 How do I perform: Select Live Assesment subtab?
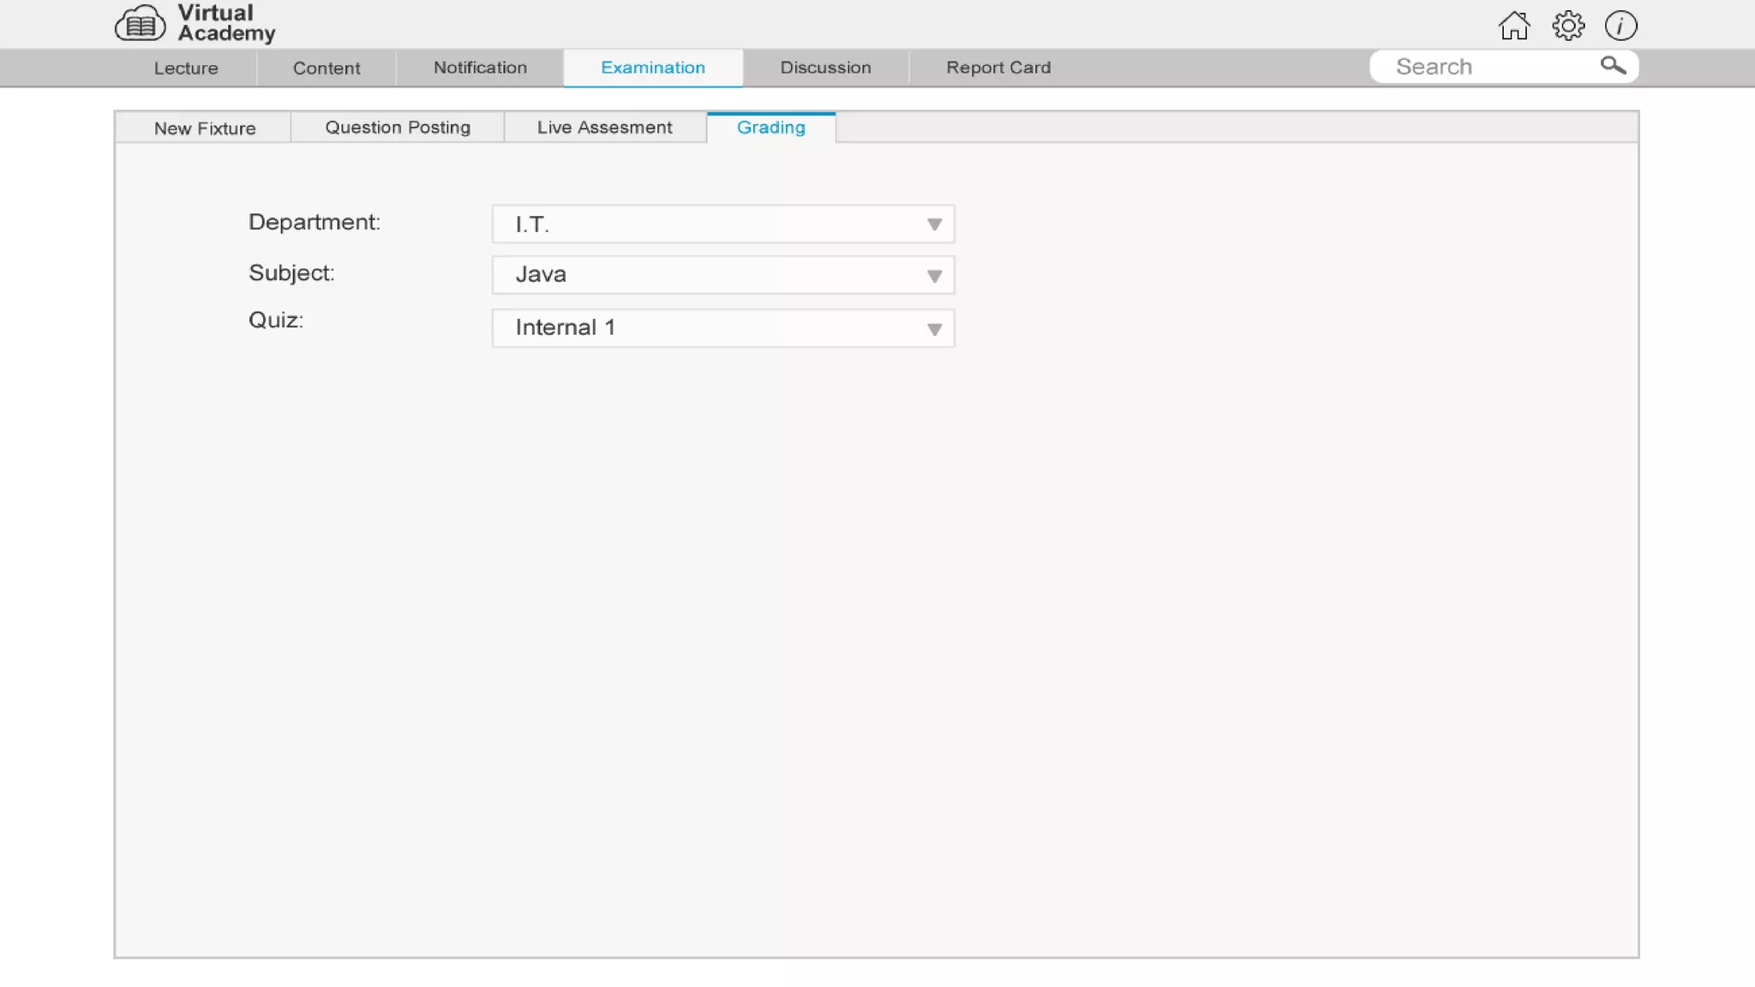pyautogui.click(x=604, y=128)
